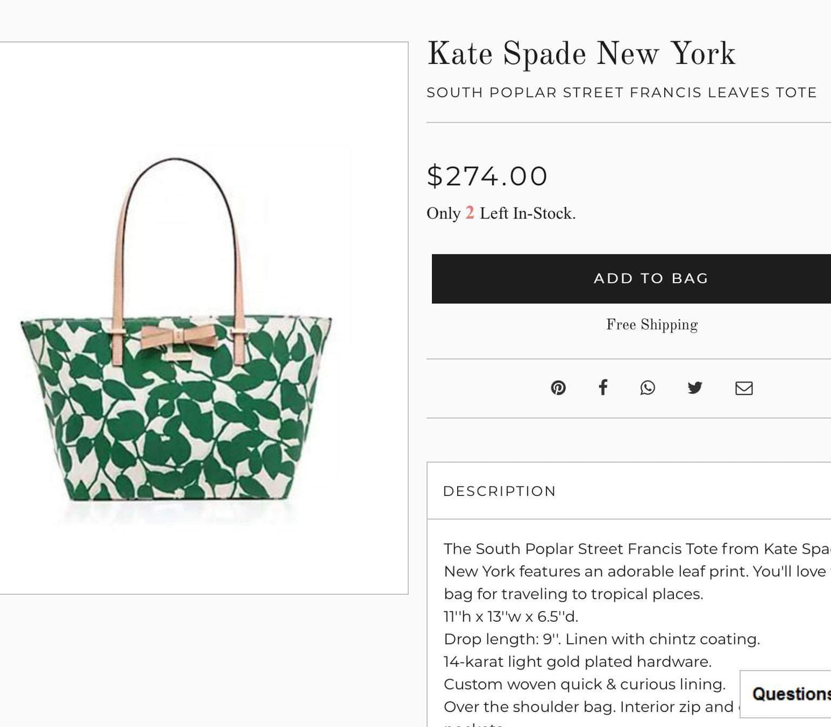Open the Kate Spade New York brand heading
This screenshot has width=831, height=727.
click(581, 55)
